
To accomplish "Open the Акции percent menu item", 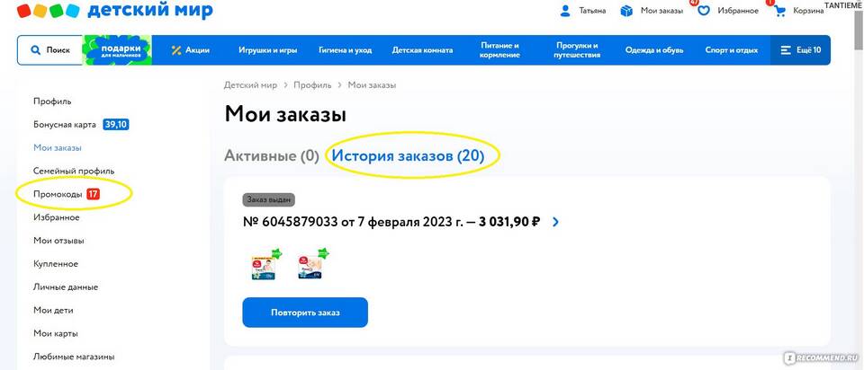I will click(x=190, y=50).
